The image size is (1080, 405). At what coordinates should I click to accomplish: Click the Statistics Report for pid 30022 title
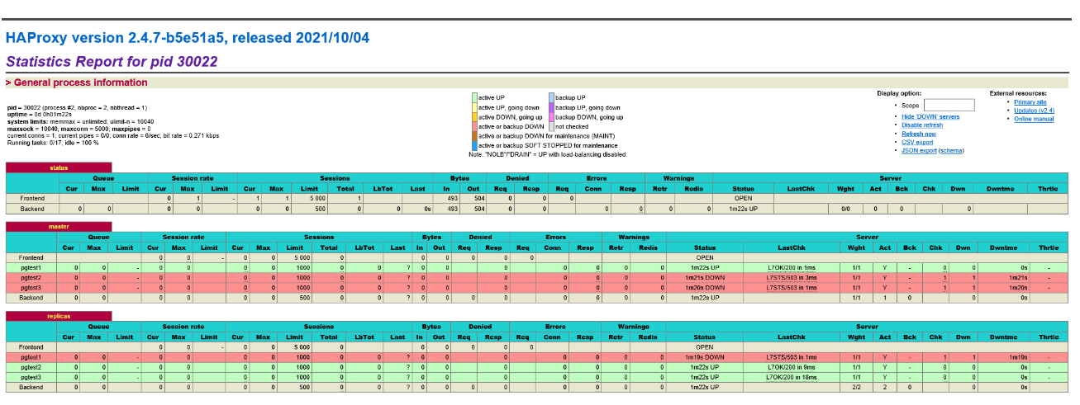pos(112,61)
